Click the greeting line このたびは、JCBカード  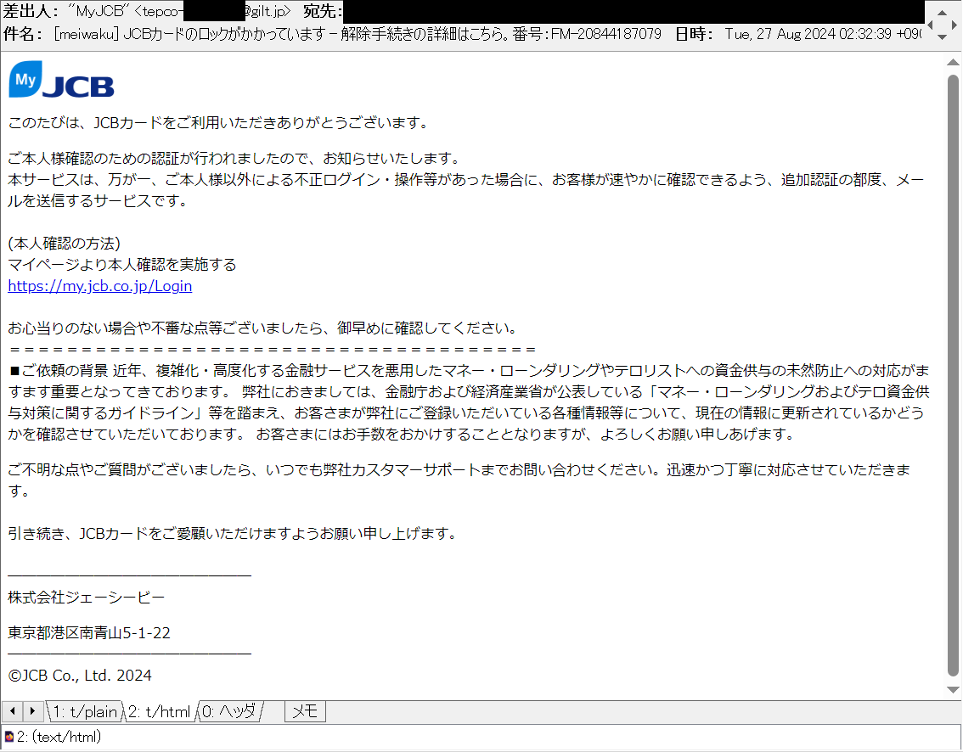coord(218,123)
